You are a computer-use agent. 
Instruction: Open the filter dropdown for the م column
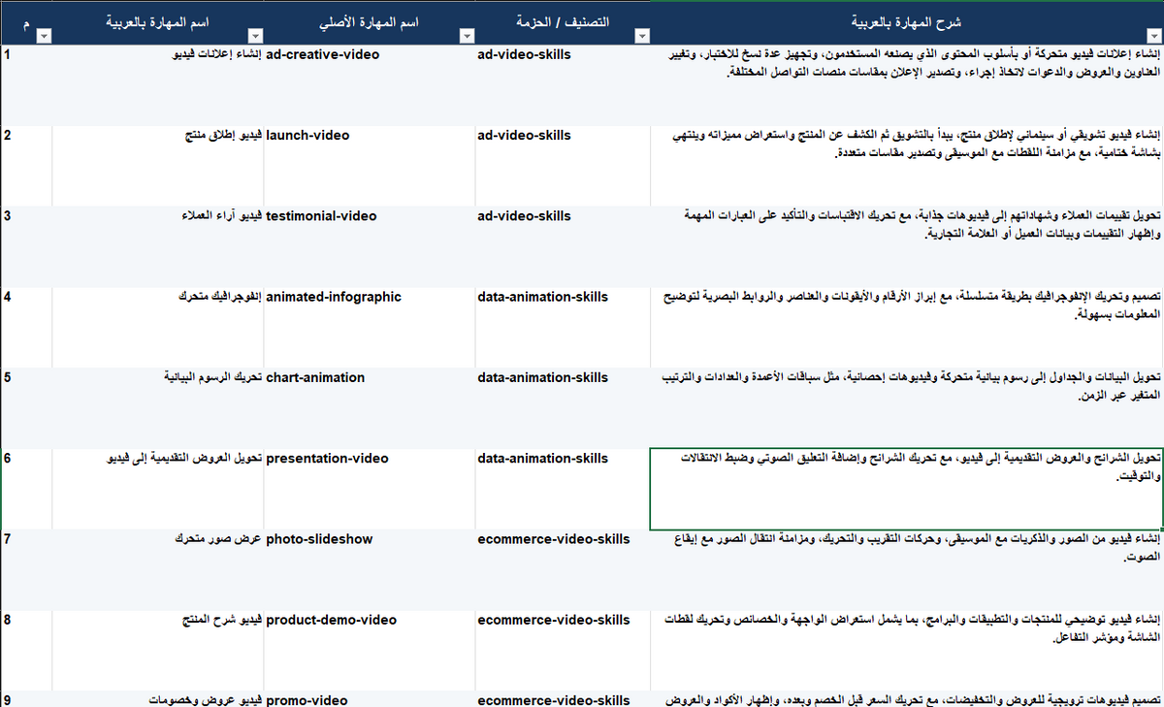pyautogui.click(x=43, y=37)
